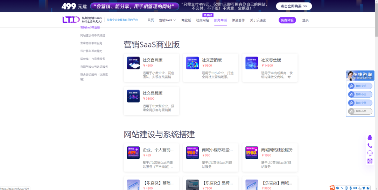
Task: Open the 【乐官微】商城... product title
Action: [276, 183]
